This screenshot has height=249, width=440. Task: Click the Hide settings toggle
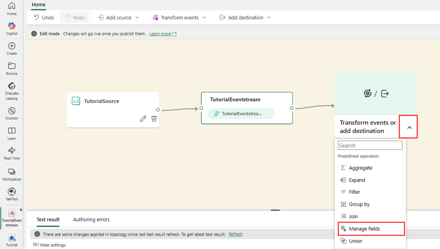coord(50,245)
